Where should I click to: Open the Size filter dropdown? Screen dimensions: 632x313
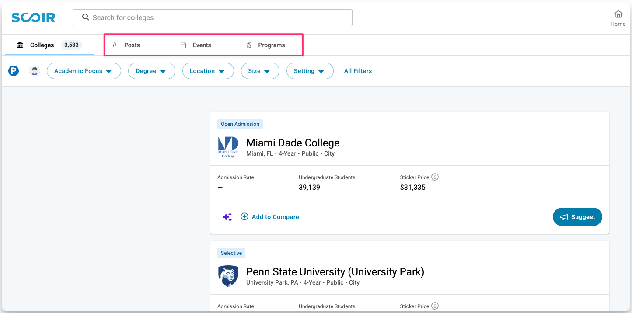pos(260,71)
